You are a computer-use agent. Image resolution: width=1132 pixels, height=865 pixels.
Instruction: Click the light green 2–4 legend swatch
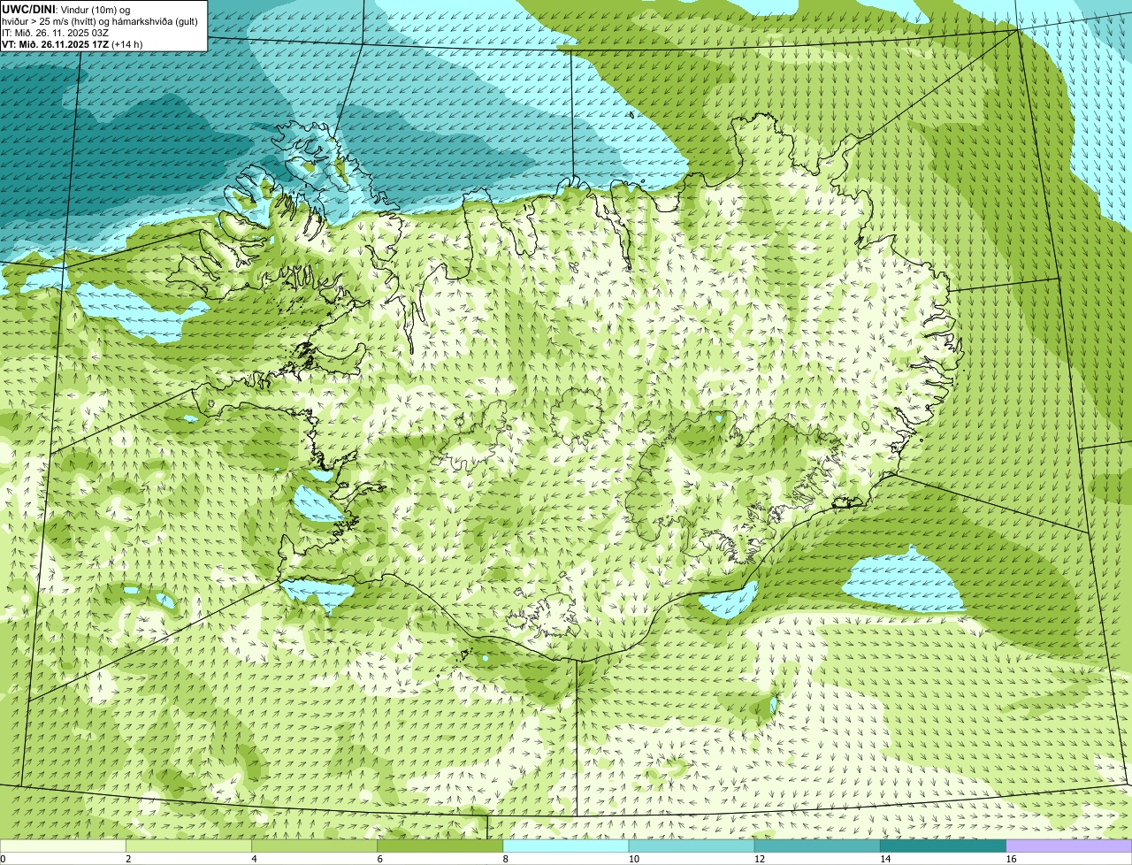click(x=188, y=846)
